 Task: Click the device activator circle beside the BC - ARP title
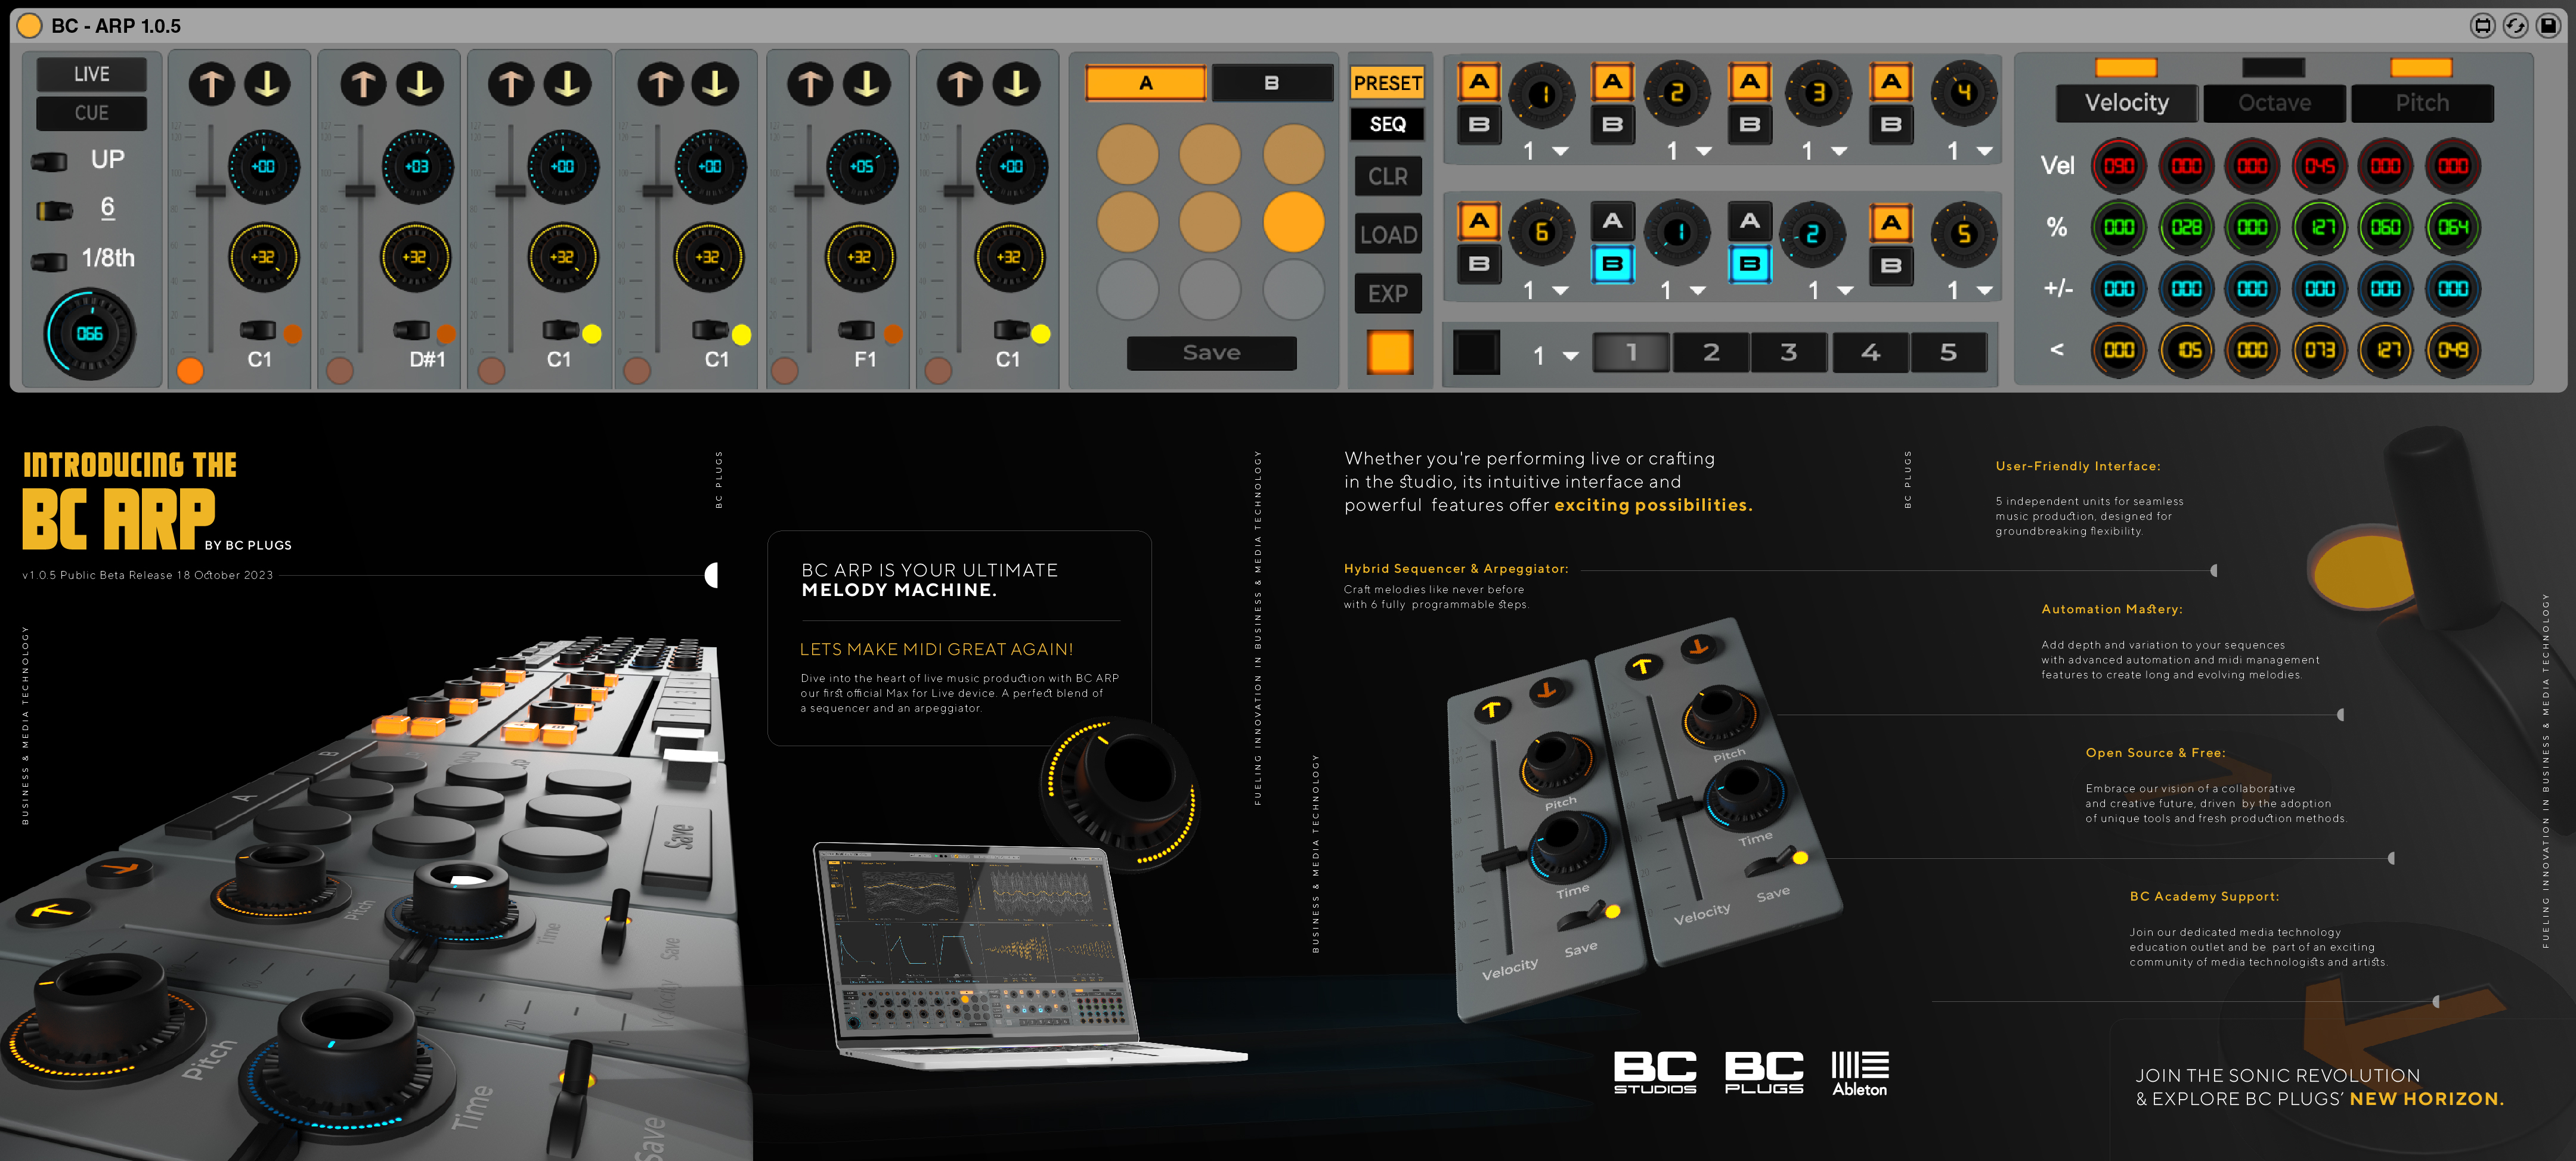click(30, 26)
